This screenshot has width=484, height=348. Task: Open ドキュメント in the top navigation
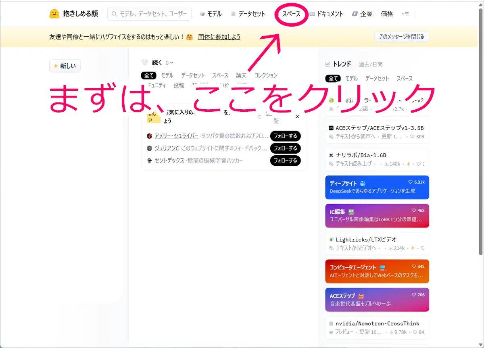point(326,14)
